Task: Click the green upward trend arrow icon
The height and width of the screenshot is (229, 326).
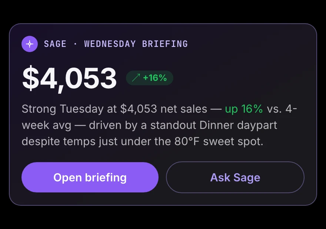Action: [136, 78]
